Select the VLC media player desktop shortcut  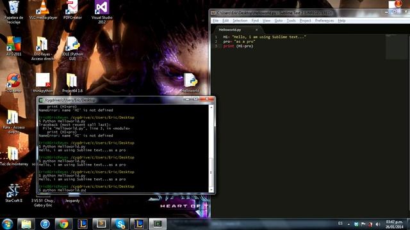(x=43, y=10)
